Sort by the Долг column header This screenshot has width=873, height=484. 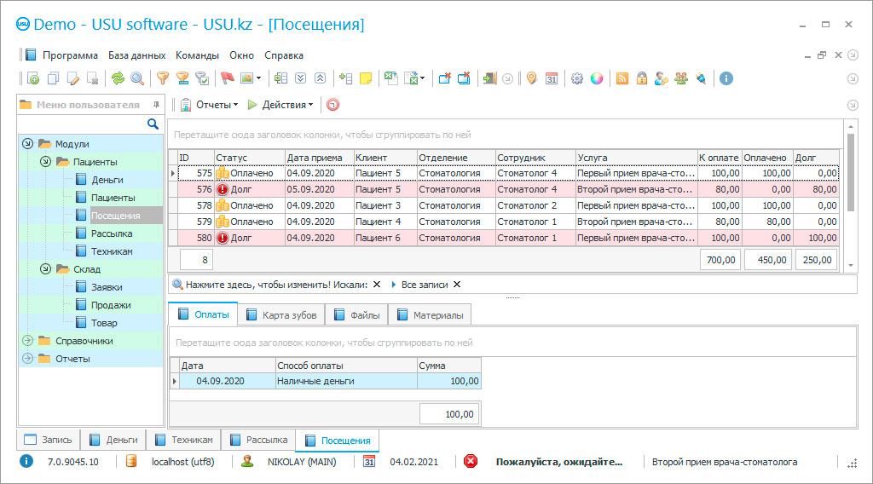point(816,158)
